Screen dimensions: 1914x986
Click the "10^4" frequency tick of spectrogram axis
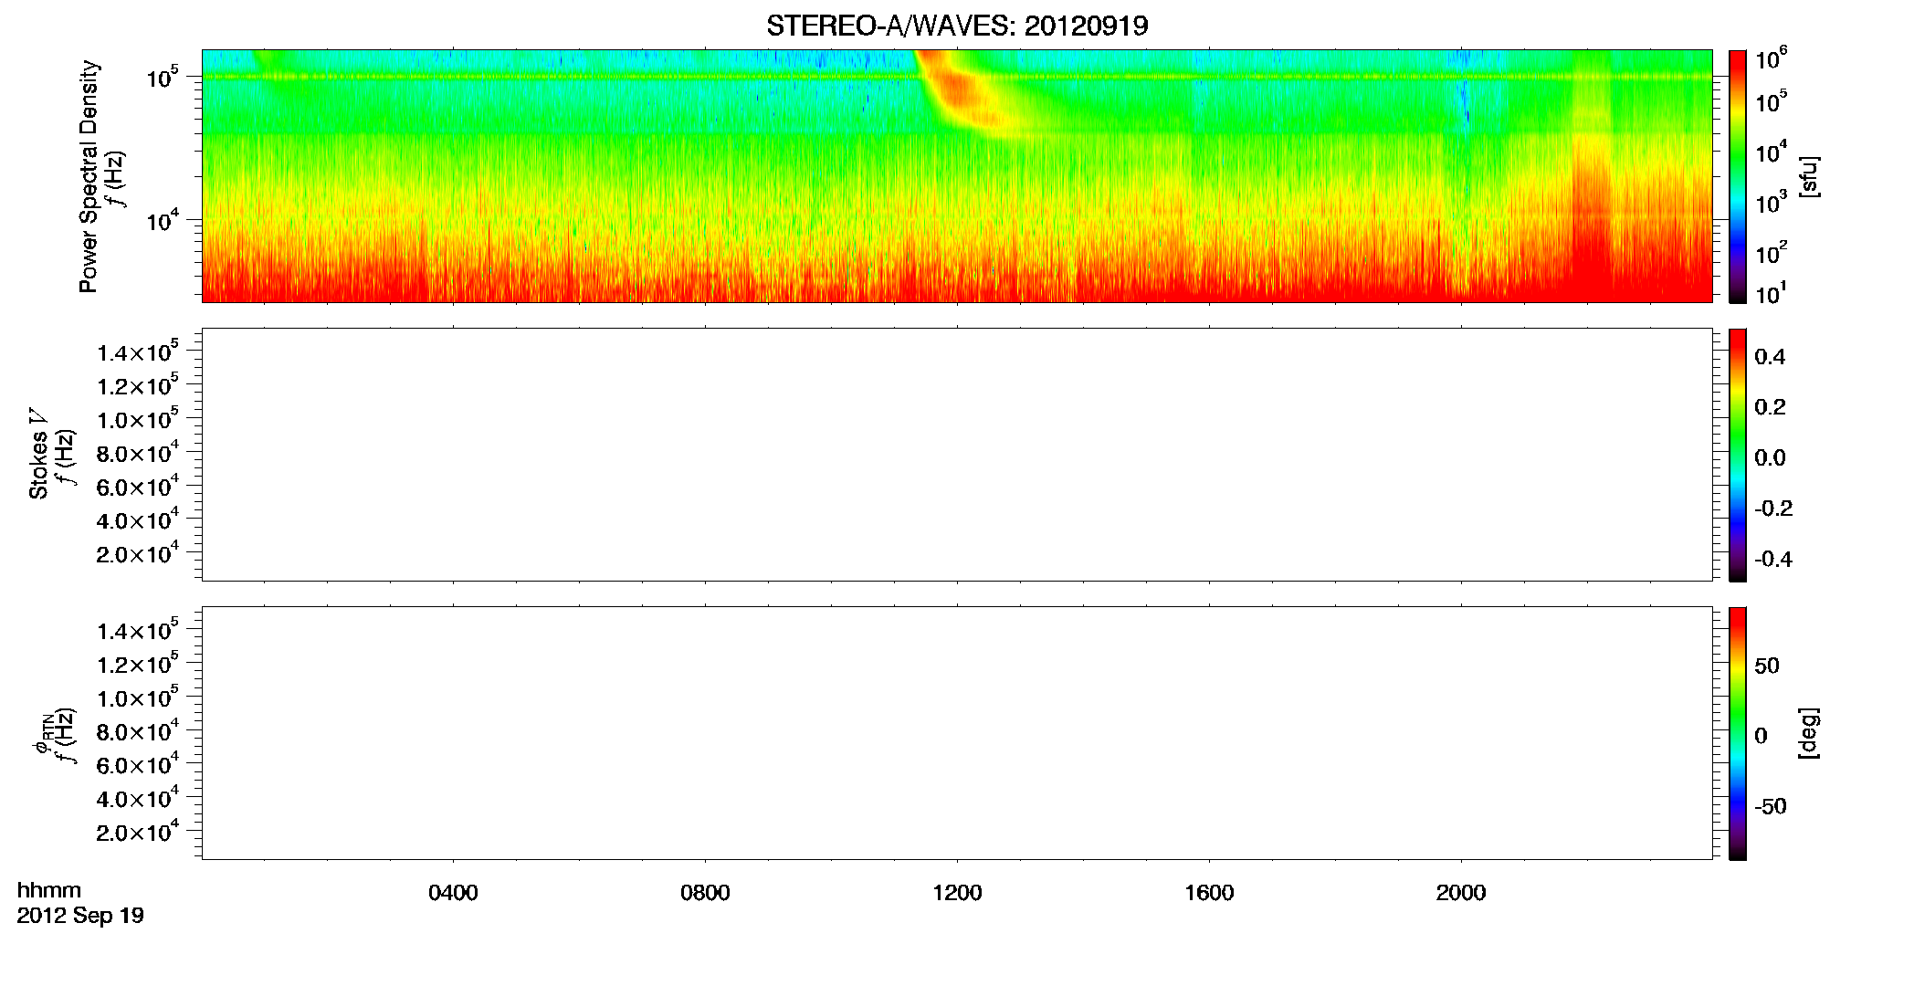point(163,219)
